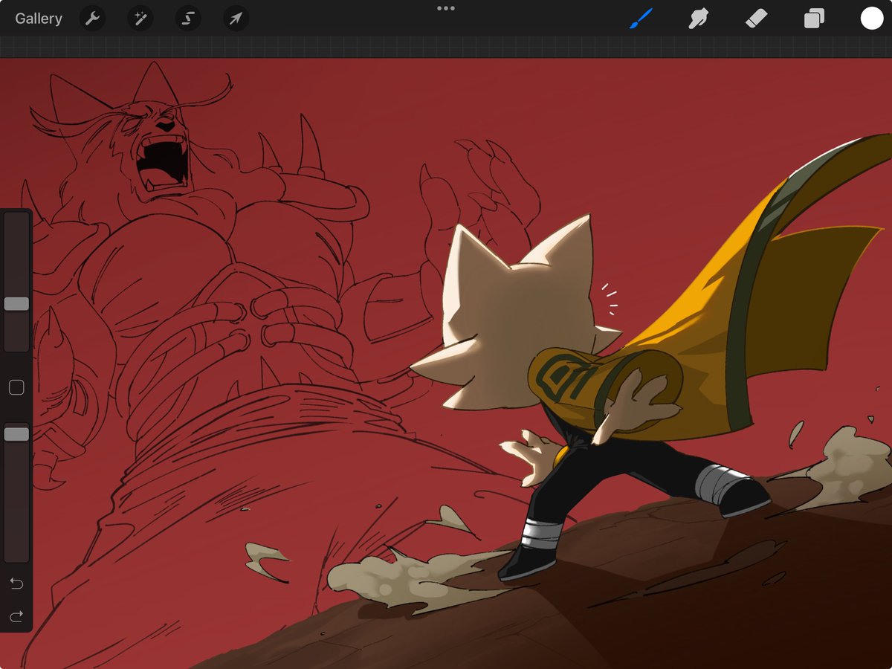The height and width of the screenshot is (669, 892).
Task: Open the Layers panel
Action: pos(813,19)
